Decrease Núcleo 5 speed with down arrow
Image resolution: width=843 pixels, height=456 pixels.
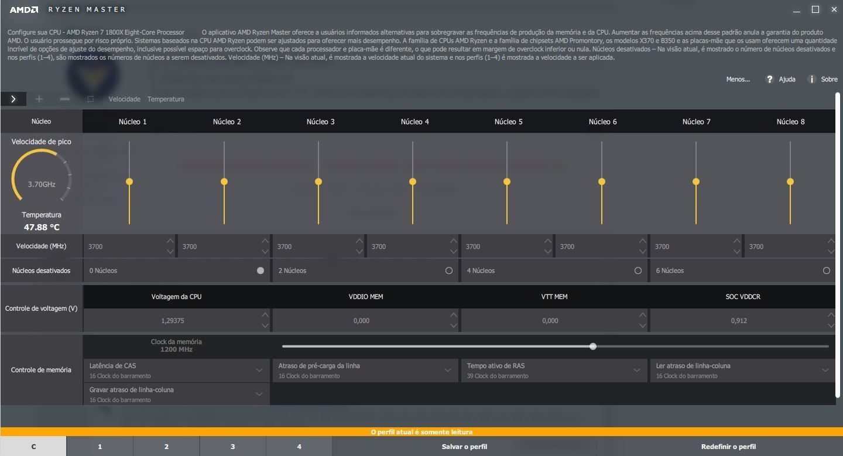(548, 252)
